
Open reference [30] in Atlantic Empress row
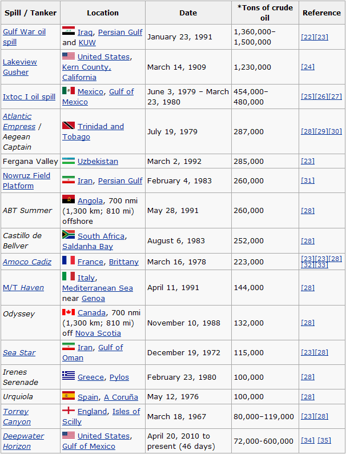tap(335, 131)
